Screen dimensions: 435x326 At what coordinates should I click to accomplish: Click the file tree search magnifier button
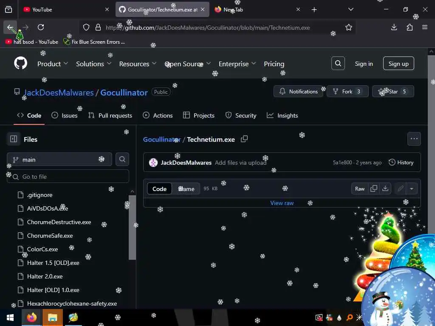(x=122, y=159)
